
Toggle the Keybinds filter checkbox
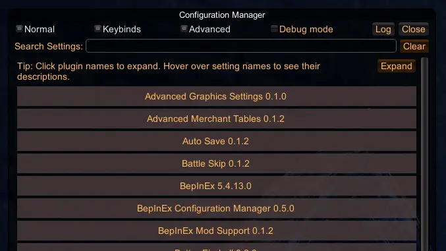click(x=98, y=28)
